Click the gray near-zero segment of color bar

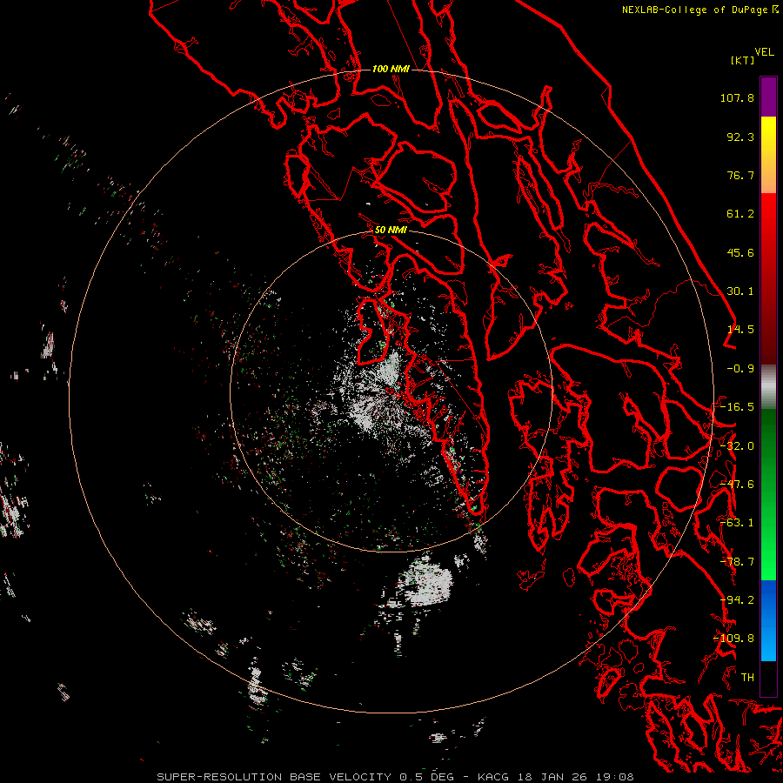(768, 387)
